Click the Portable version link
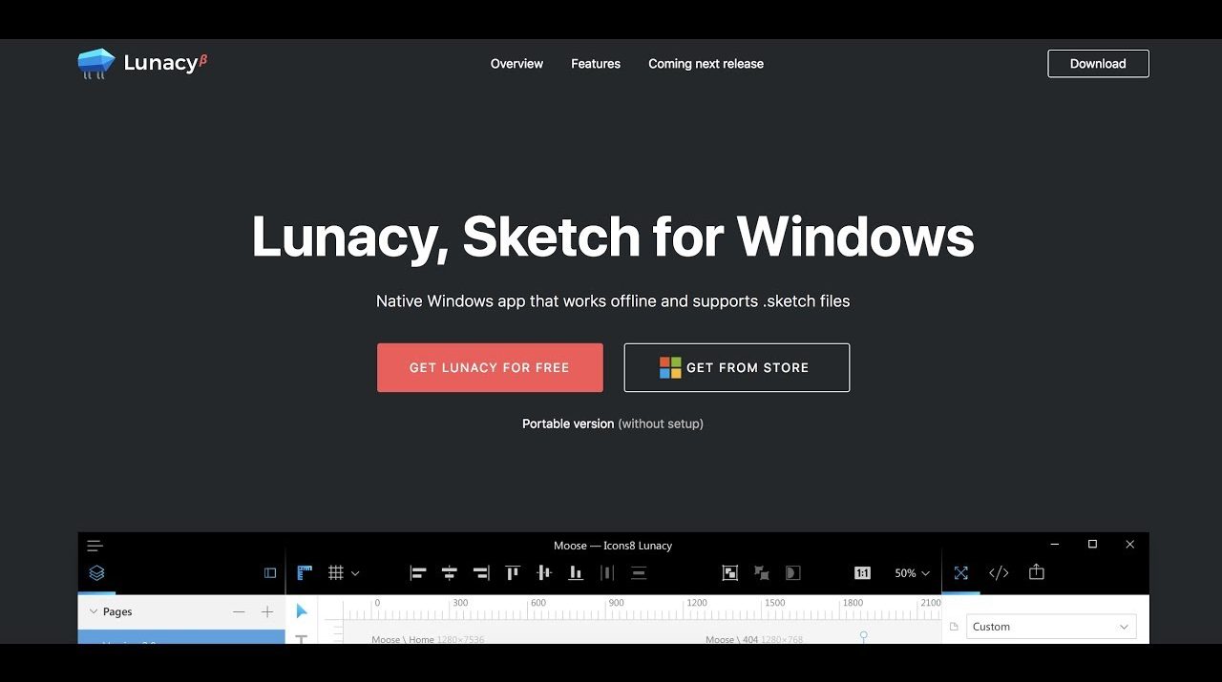This screenshot has width=1222, height=682. [x=568, y=424]
